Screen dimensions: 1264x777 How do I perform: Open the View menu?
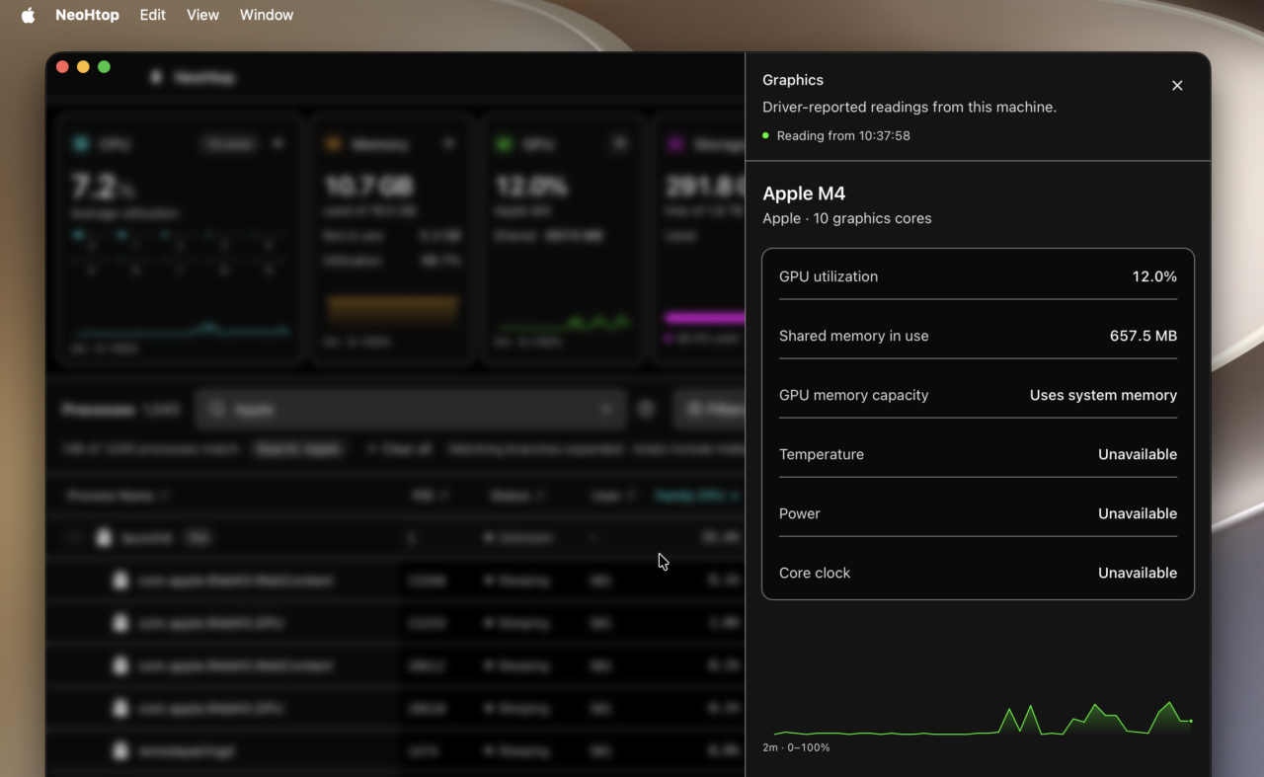202,15
